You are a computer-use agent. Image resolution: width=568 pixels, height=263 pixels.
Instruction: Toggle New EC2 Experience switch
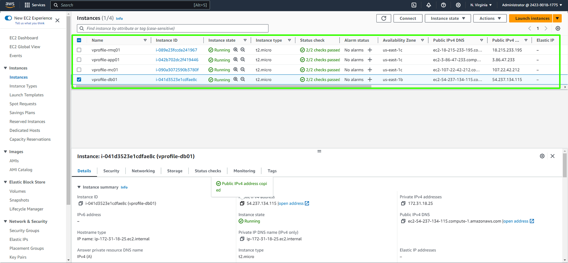[x=8, y=18]
